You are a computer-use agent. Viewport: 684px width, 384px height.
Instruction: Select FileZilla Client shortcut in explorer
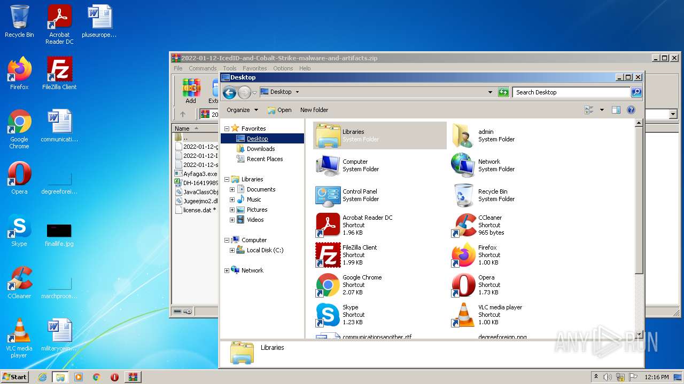click(379, 255)
